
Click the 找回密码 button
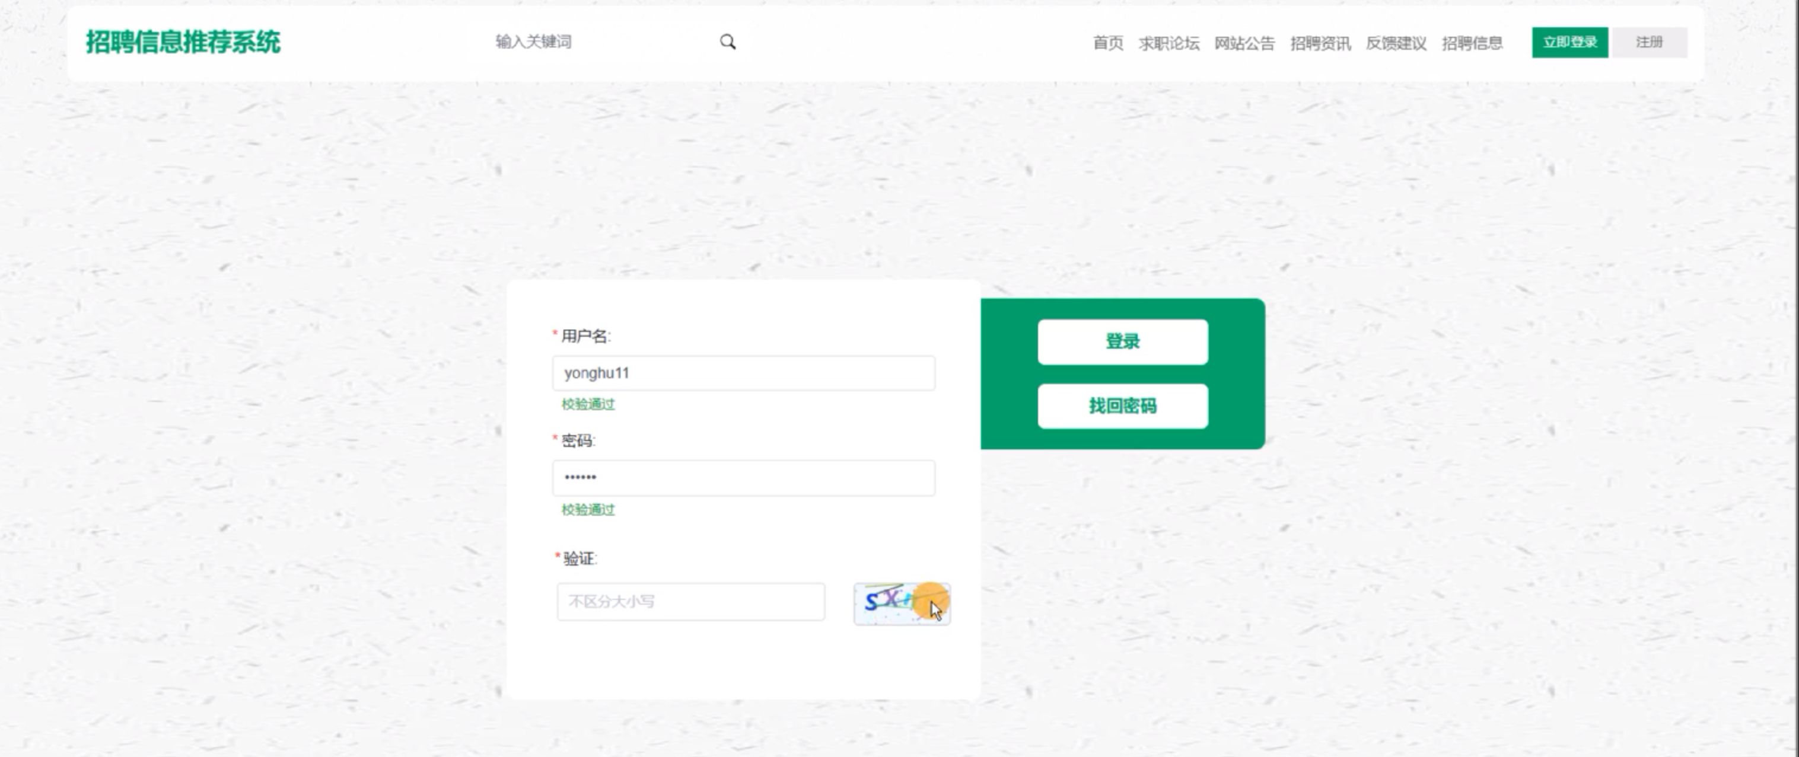tap(1122, 406)
